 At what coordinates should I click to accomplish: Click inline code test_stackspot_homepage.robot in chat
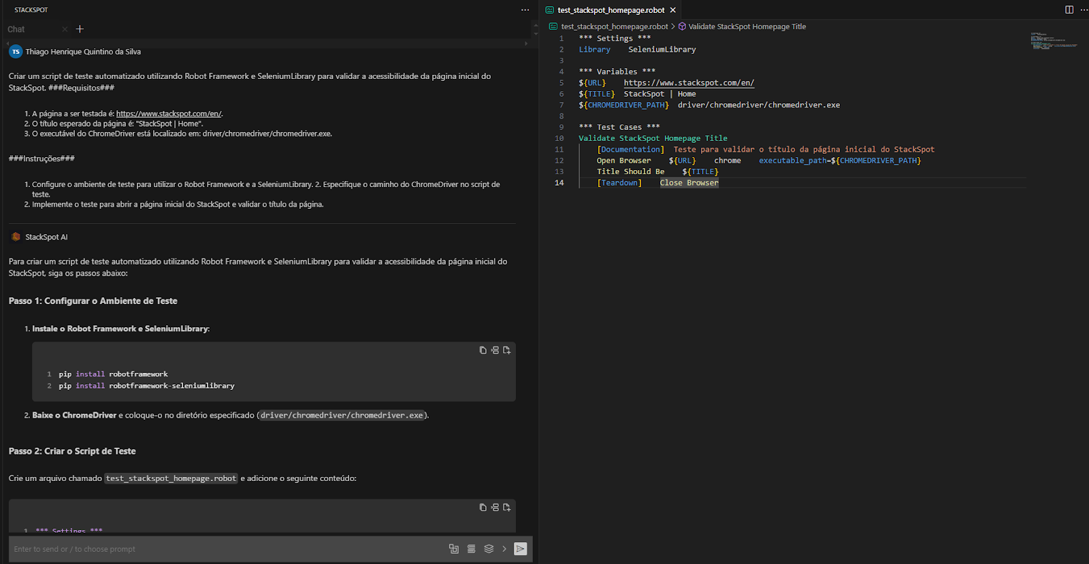[171, 478]
